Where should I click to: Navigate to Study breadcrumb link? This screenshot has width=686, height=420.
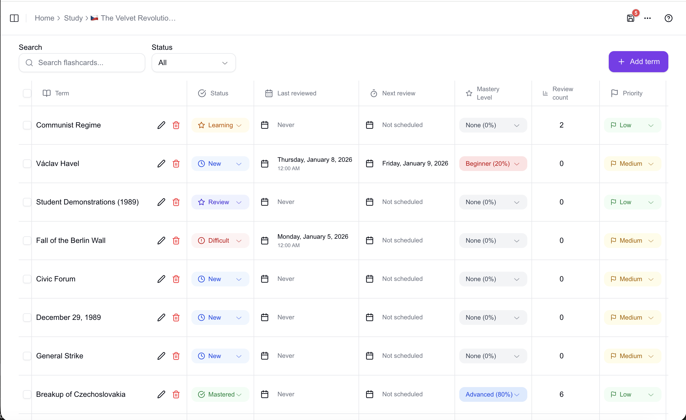[x=73, y=18]
